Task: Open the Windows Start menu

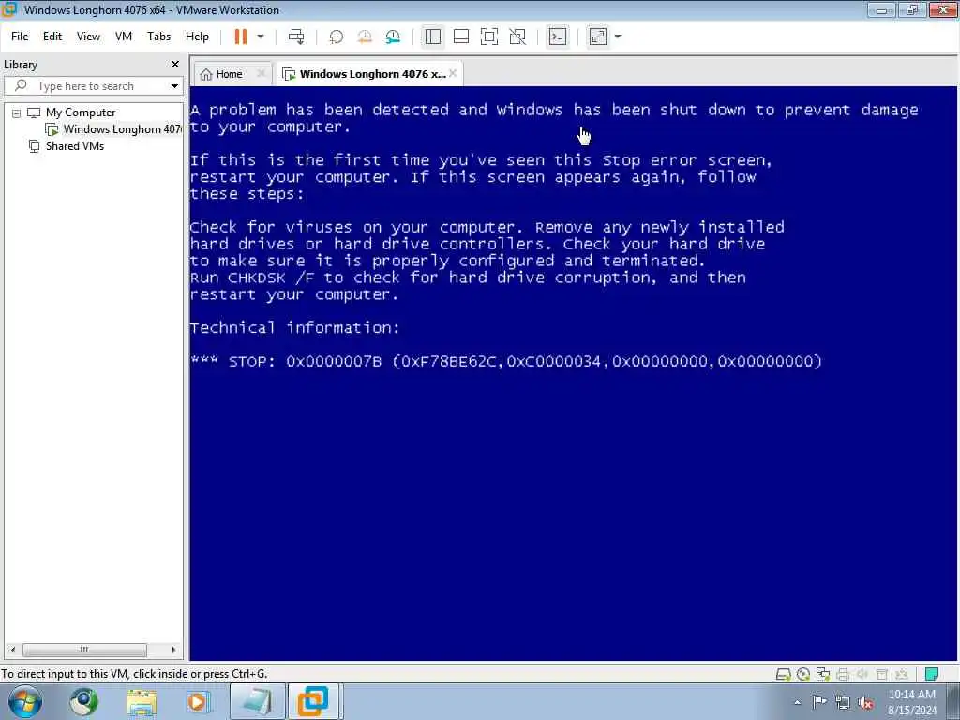Action: (x=25, y=702)
